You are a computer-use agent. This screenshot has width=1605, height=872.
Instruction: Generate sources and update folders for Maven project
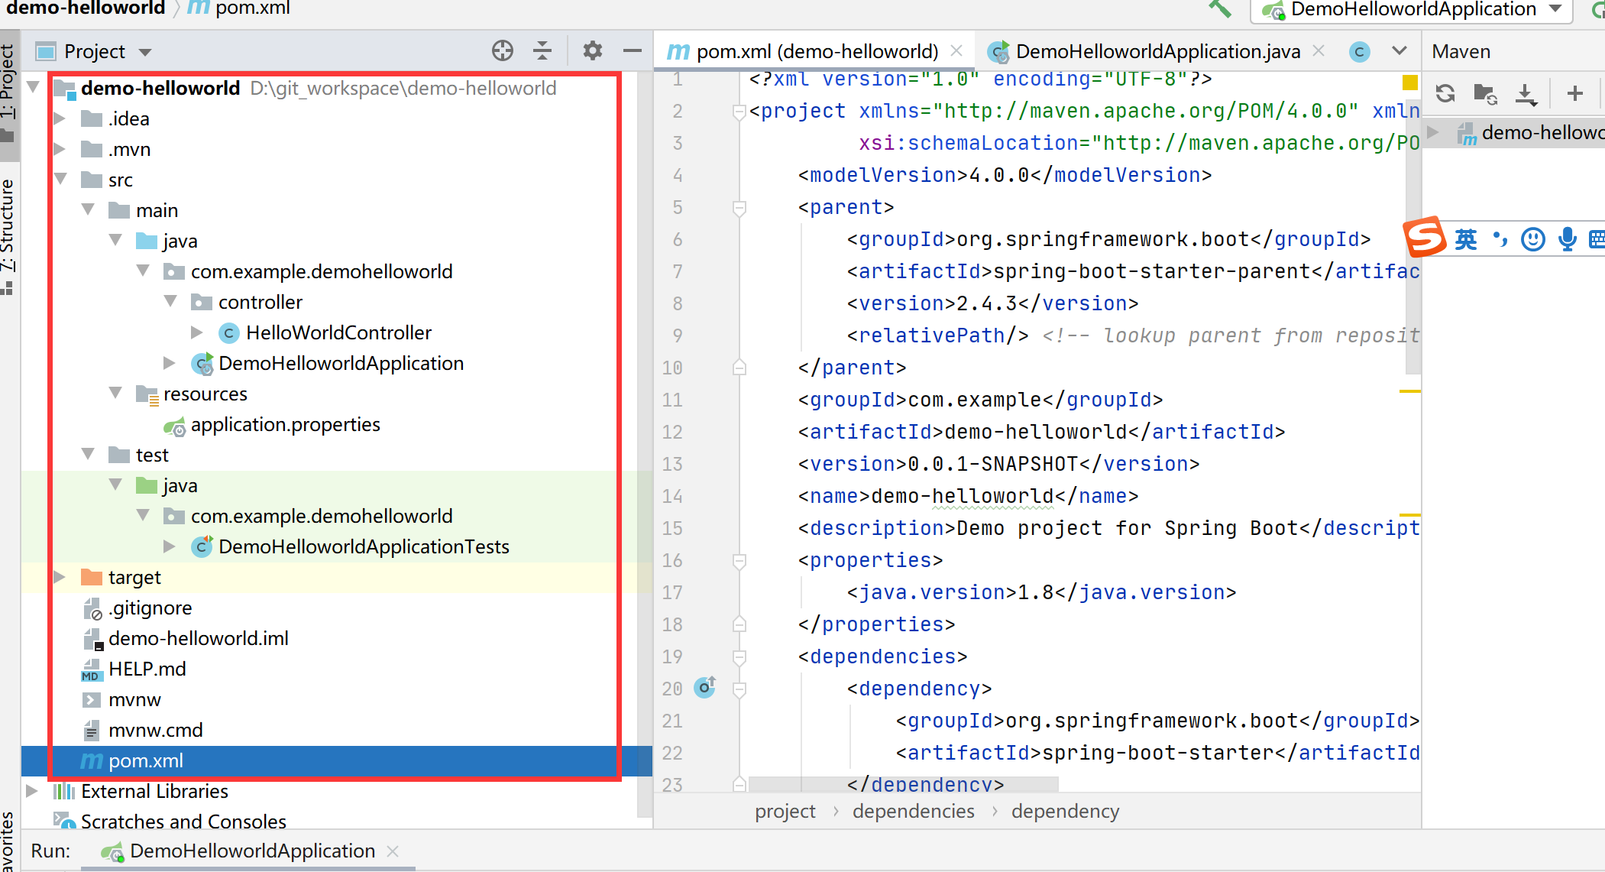click(x=1484, y=93)
